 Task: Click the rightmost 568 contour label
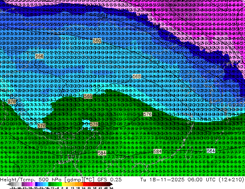coord(136,77)
